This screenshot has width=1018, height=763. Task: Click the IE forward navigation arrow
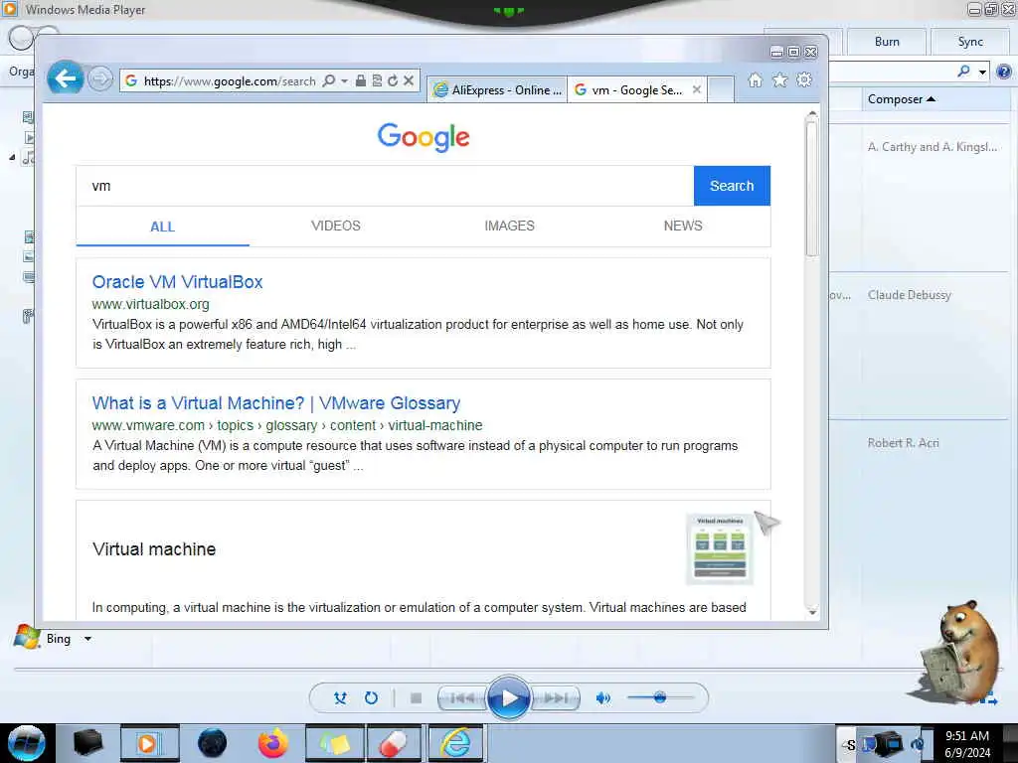point(100,79)
